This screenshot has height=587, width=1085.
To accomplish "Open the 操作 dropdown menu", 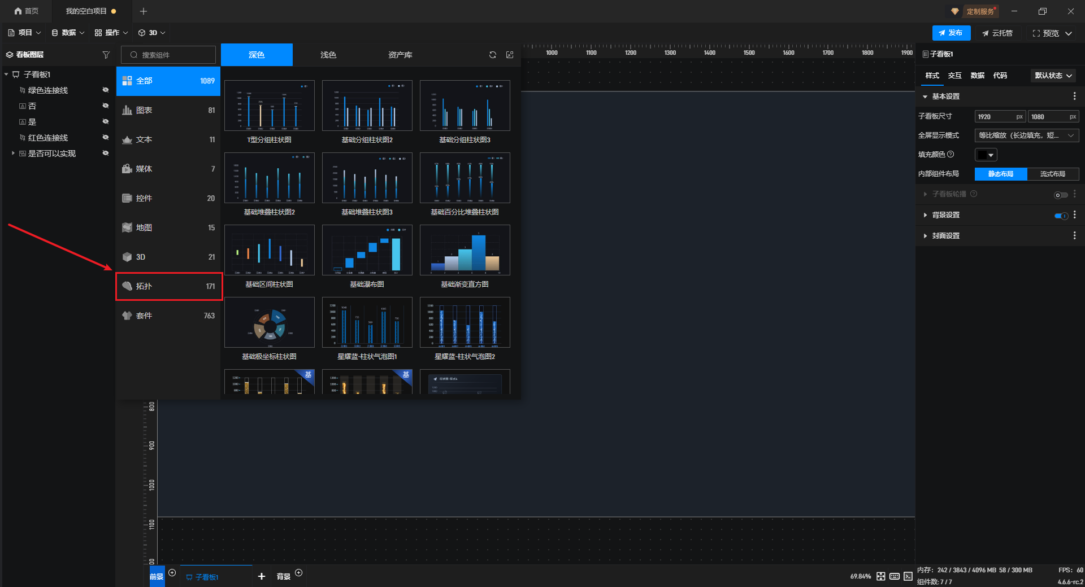I will click(x=111, y=33).
